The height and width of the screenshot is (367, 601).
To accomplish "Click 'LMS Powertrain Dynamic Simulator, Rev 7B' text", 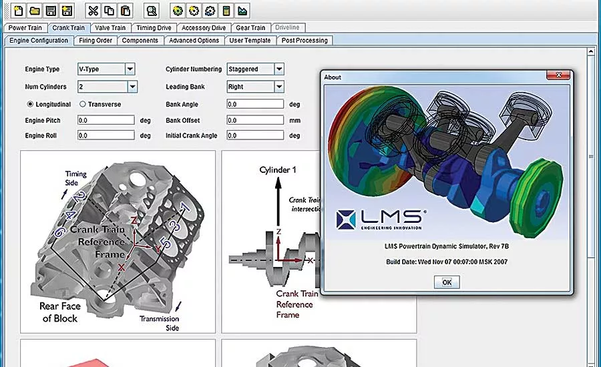I will pyautogui.click(x=447, y=246).
